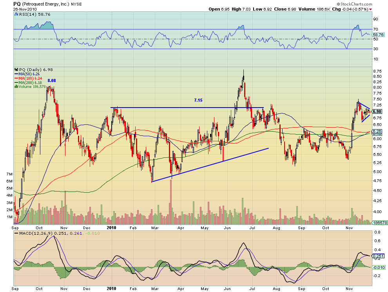
Task: Click the RSI line icon beside RSI(14)
Action: click(16, 15)
